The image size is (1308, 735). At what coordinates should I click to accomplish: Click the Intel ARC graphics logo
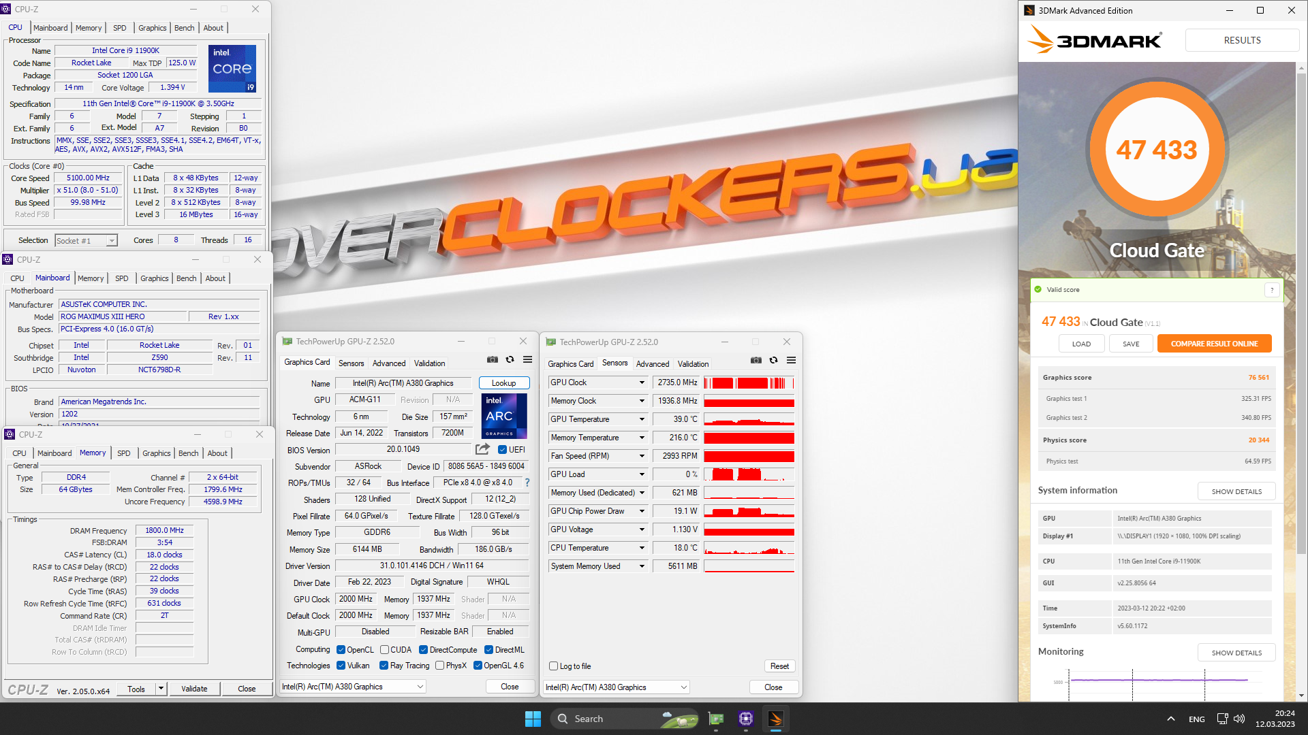pos(503,416)
